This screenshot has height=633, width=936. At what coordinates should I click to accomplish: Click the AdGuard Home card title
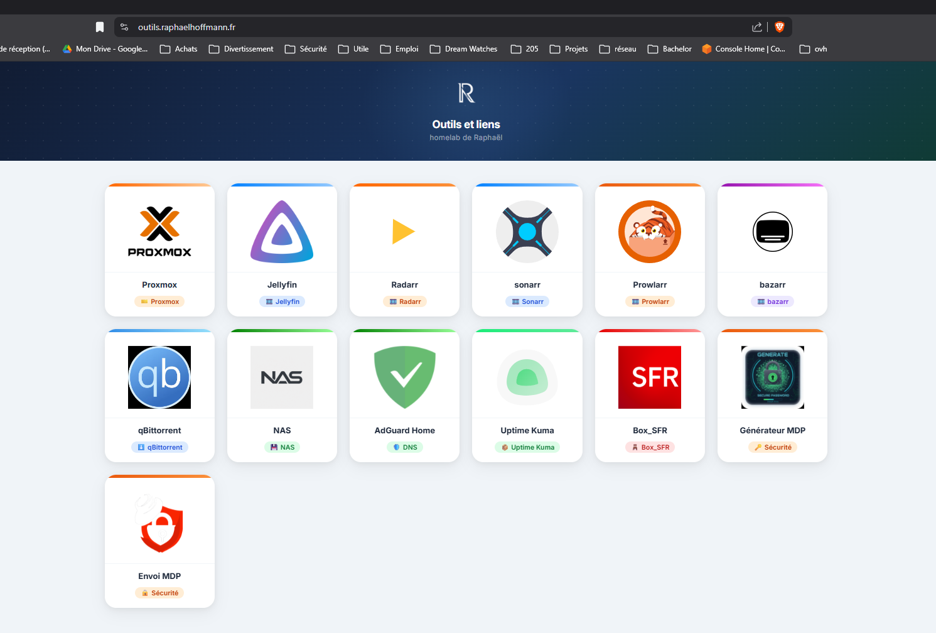click(x=405, y=430)
